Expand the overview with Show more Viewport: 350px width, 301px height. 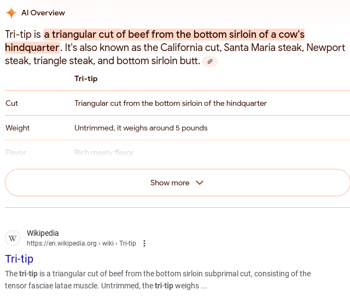(177, 183)
